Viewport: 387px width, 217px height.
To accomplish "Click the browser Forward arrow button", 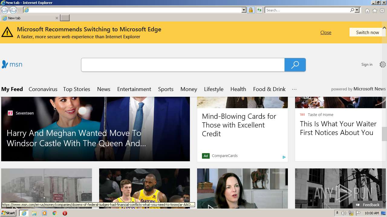I will 13,10.
